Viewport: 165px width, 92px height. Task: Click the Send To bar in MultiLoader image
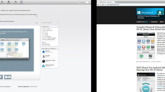click(146, 37)
